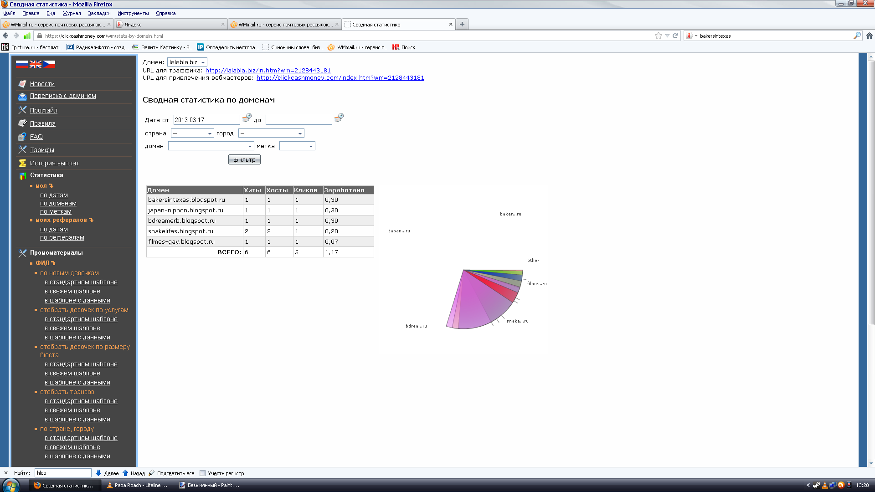Viewport: 875px width, 492px height.
Task: Open the Правка menu
Action: point(31,13)
